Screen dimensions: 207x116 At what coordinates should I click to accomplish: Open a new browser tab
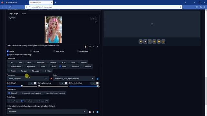pyautogui.click(x=55, y=3)
